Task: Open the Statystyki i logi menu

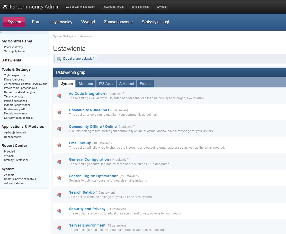Action: pyautogui.click(x=155, y=22)
